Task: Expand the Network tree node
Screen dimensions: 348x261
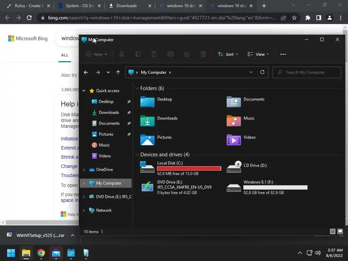Action: [84, 210]
